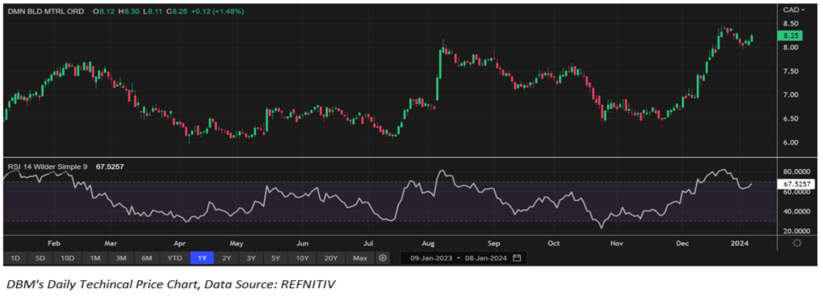The image size is (823, 296).
Task: Click the RSI 14 Wilder Simple indicator label
Action: tap(48, 166)
